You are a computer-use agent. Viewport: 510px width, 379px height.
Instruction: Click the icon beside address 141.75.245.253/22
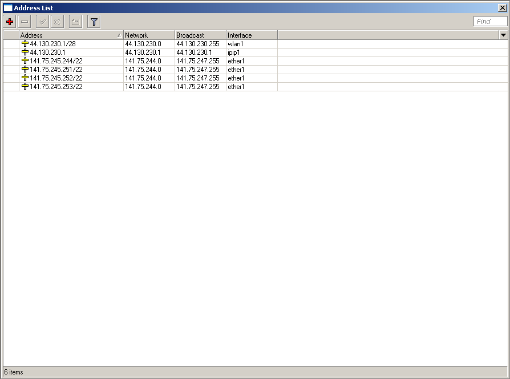(25, 87)
